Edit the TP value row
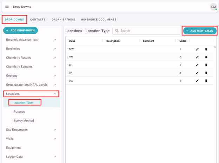This screenshot has height=163, width=219. tap(197, 73)
